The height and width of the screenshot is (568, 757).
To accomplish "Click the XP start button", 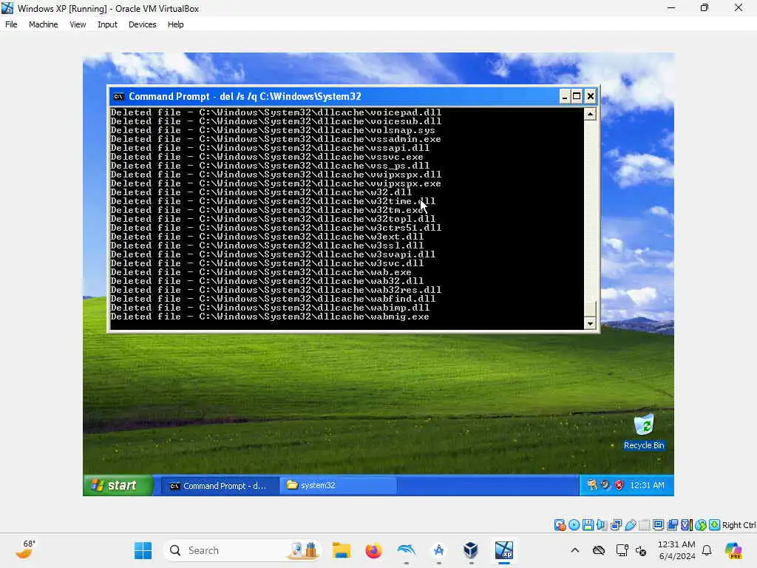I will click(x=118, y=485).
